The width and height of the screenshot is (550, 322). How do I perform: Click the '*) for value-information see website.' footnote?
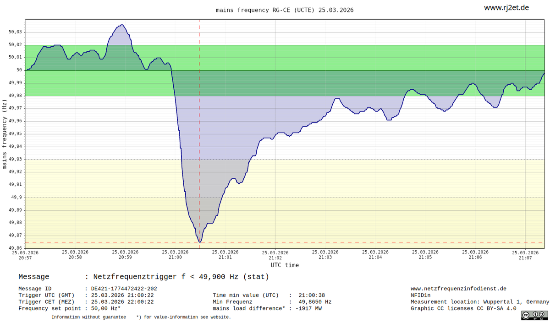point(184,317)
